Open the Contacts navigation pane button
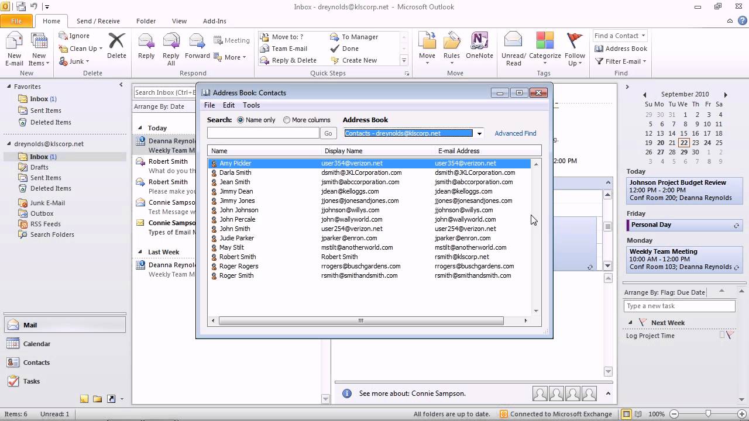Screen dimensions: 749x421 pos(64,363)
